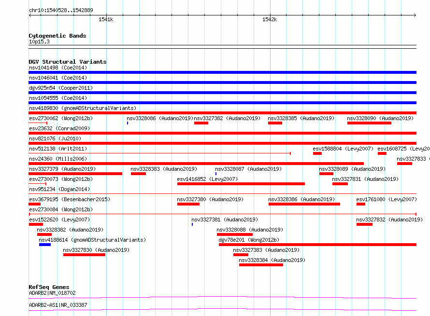
Task: Click the red bar under nsv3328090
Action: click(x=369, y=123)
